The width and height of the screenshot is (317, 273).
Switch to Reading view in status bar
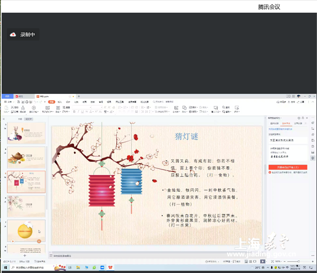click(x=255, y=262)
